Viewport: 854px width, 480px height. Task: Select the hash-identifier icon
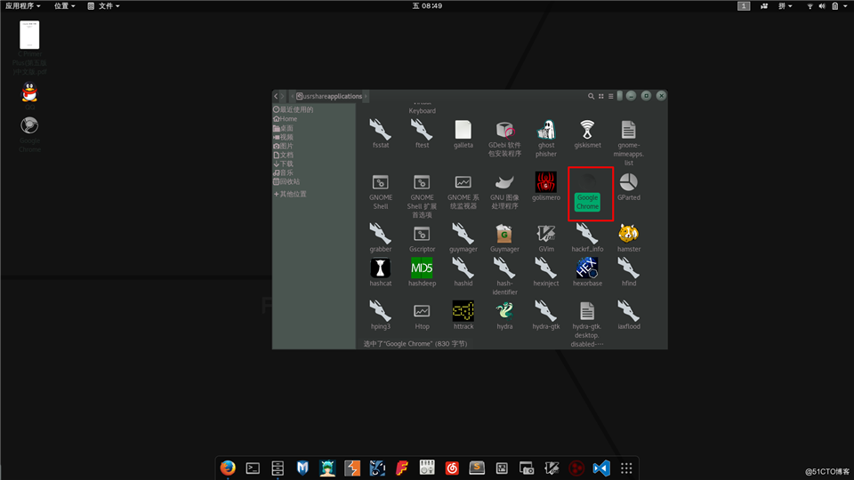tap(504, 268)
